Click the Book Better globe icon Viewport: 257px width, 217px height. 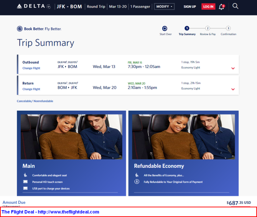click(20, 29)
